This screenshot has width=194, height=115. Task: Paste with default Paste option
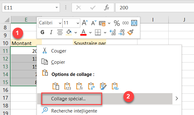click(56, 86)
